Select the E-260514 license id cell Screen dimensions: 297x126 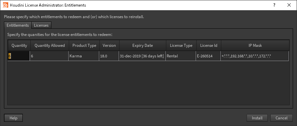208,56
